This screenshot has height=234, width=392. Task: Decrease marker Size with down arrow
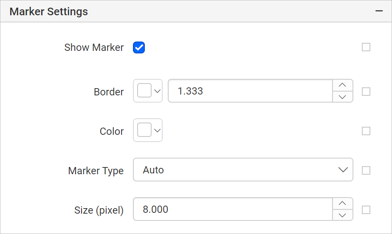coord(342,215)
